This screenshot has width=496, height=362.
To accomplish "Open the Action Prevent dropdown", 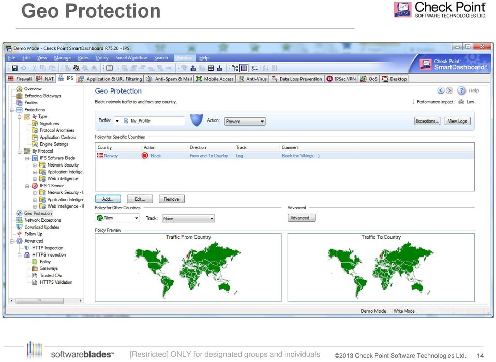I will (245, 122).
